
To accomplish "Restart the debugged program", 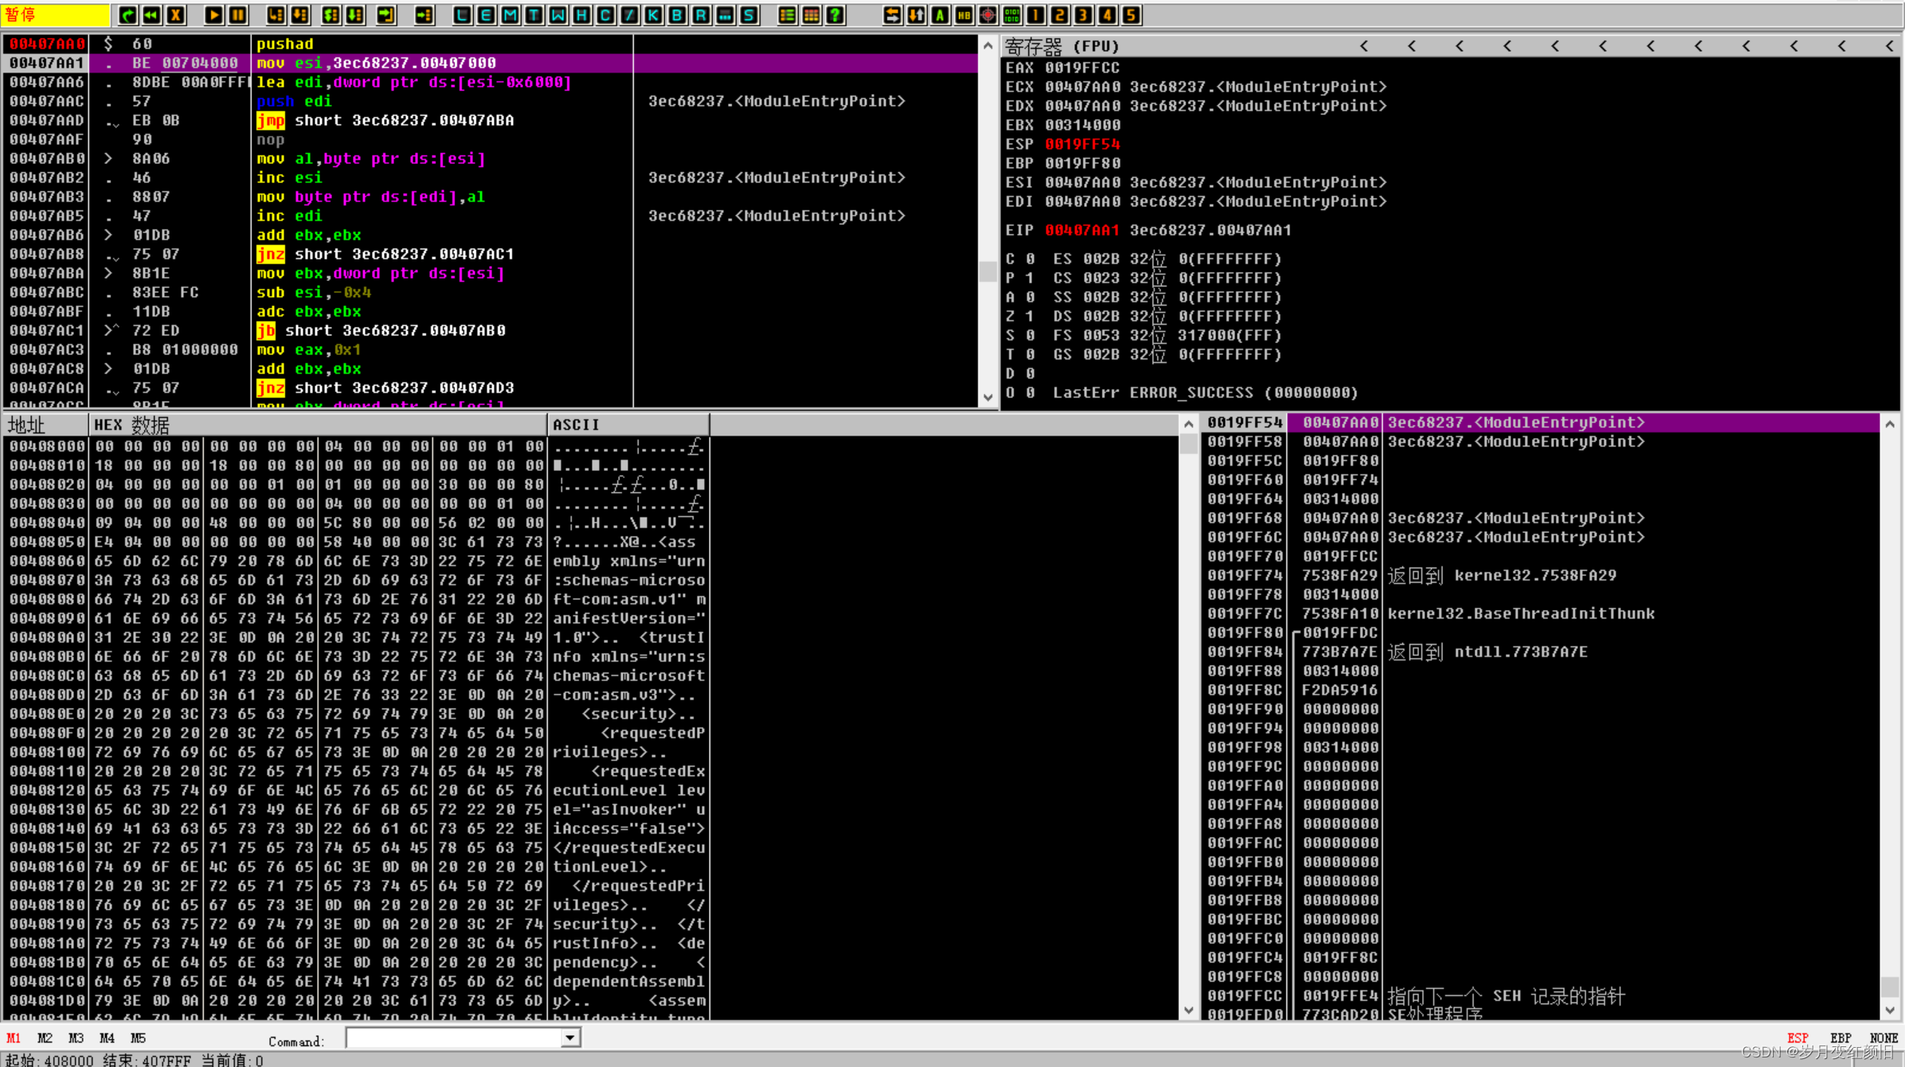I will [x=127, y=15].
